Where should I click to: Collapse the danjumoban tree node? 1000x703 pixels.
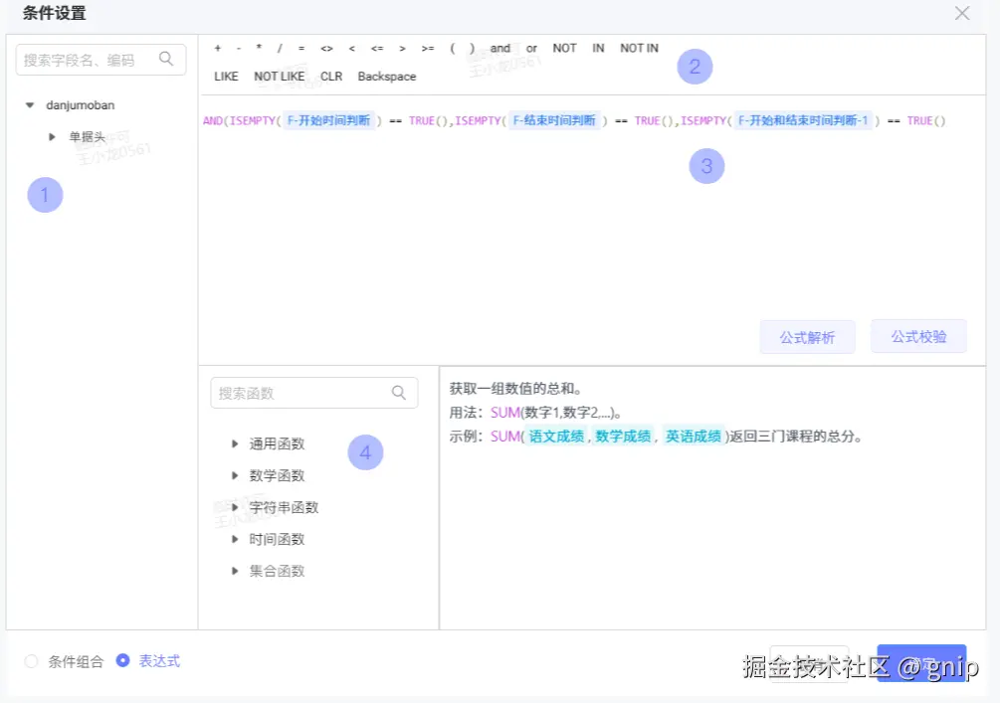(29, 105)
